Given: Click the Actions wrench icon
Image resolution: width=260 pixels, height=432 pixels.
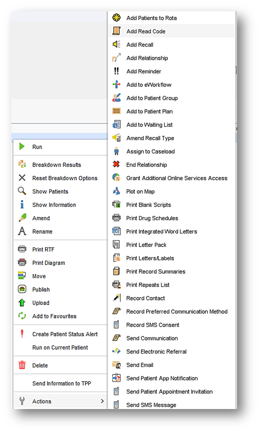Looking at the screenshot, I should (x=22, y=401).
